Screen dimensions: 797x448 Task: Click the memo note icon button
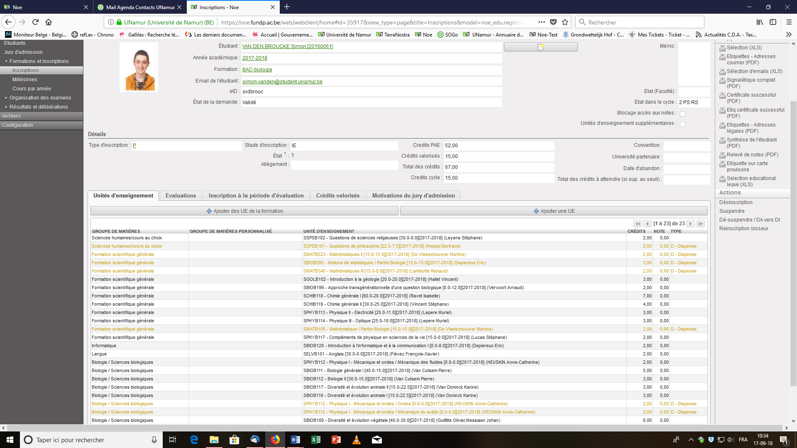pos(540,47)
